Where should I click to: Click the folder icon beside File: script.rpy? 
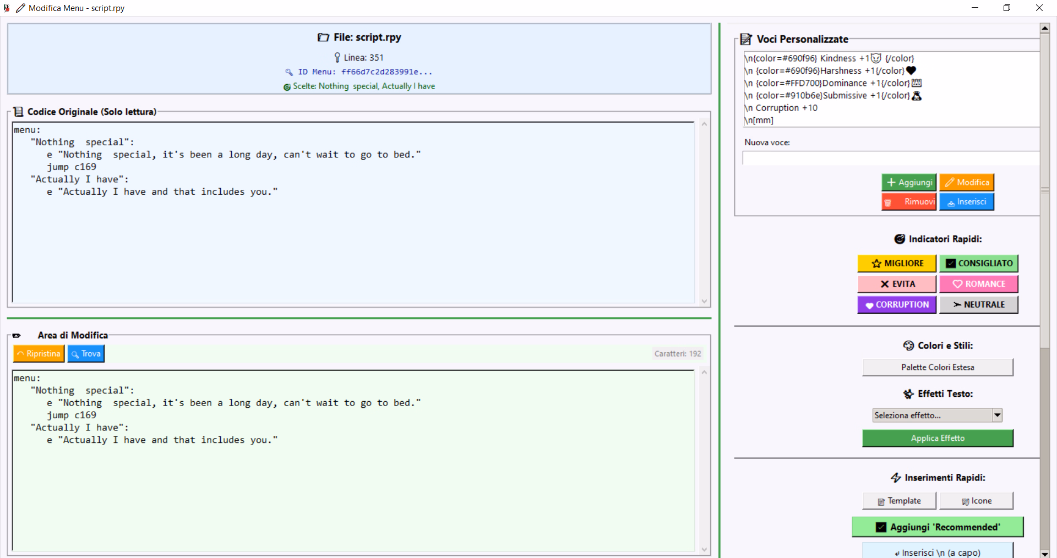[323, 37]
